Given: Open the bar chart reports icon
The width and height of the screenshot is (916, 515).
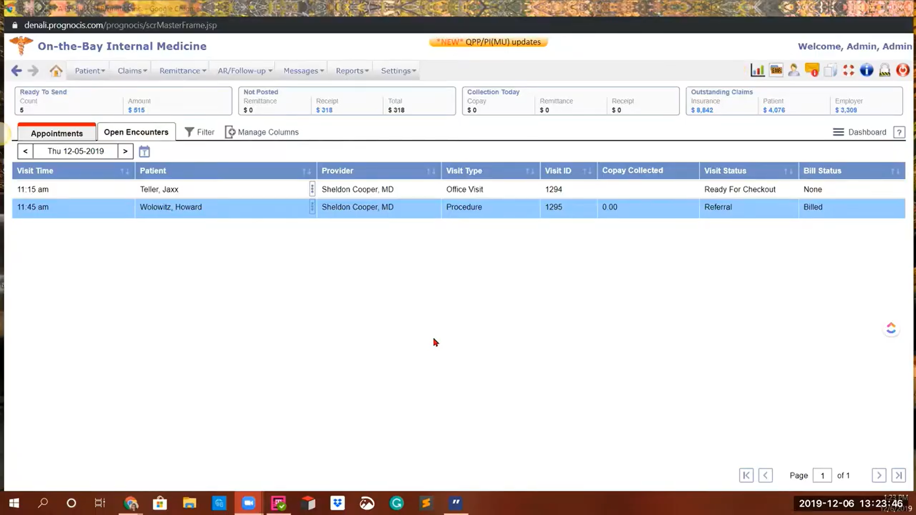Looking at the screenshot, I should pos(757,71).
